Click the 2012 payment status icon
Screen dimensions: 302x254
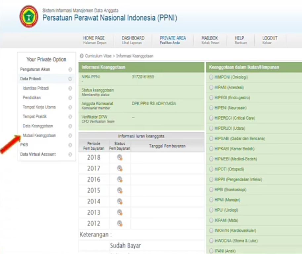point(120,223)
